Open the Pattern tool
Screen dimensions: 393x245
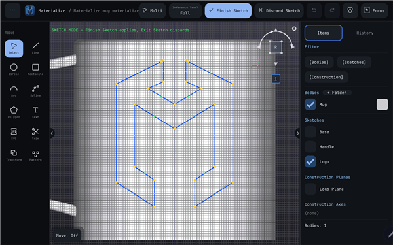click(x=35, y=155)
